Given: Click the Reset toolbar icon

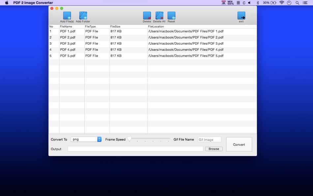Looking at the screenshot, I should pos(171,16).
